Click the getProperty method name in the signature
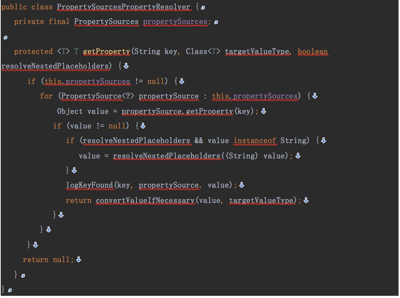Viewport: 400px width, 298px height. tap(107, 51)
